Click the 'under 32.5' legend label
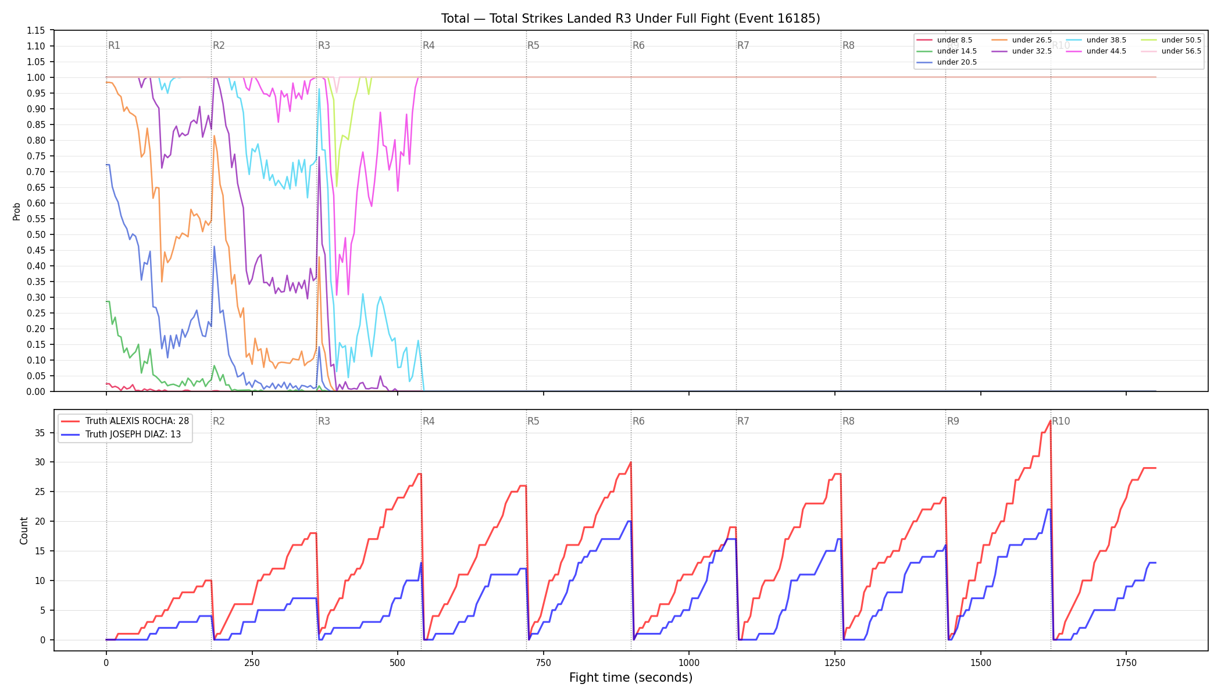1221x698 pixels. tap(1032, 51)
